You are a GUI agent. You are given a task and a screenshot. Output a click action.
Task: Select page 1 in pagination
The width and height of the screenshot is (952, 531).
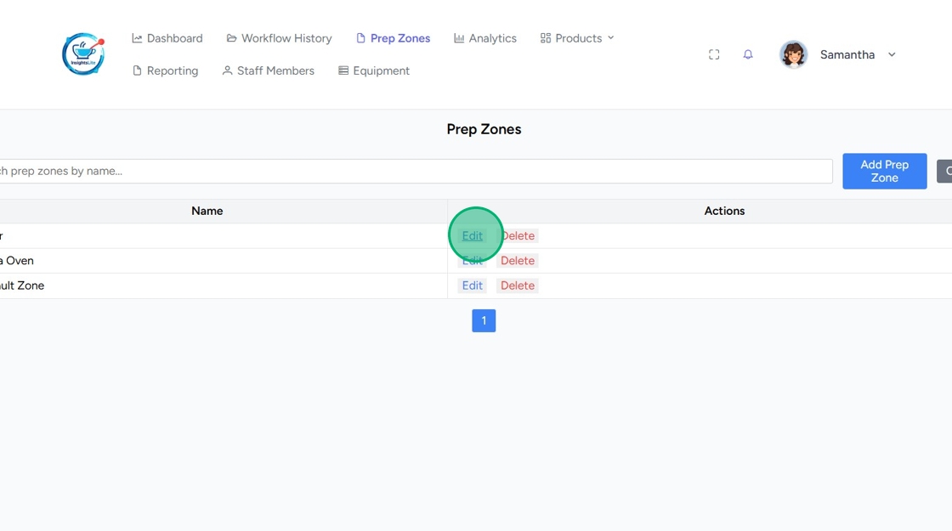[484, 320]
